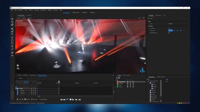Choose the S-curve spline drawing tool
Viewport: 200px width, 112px height.
(12, 38)
